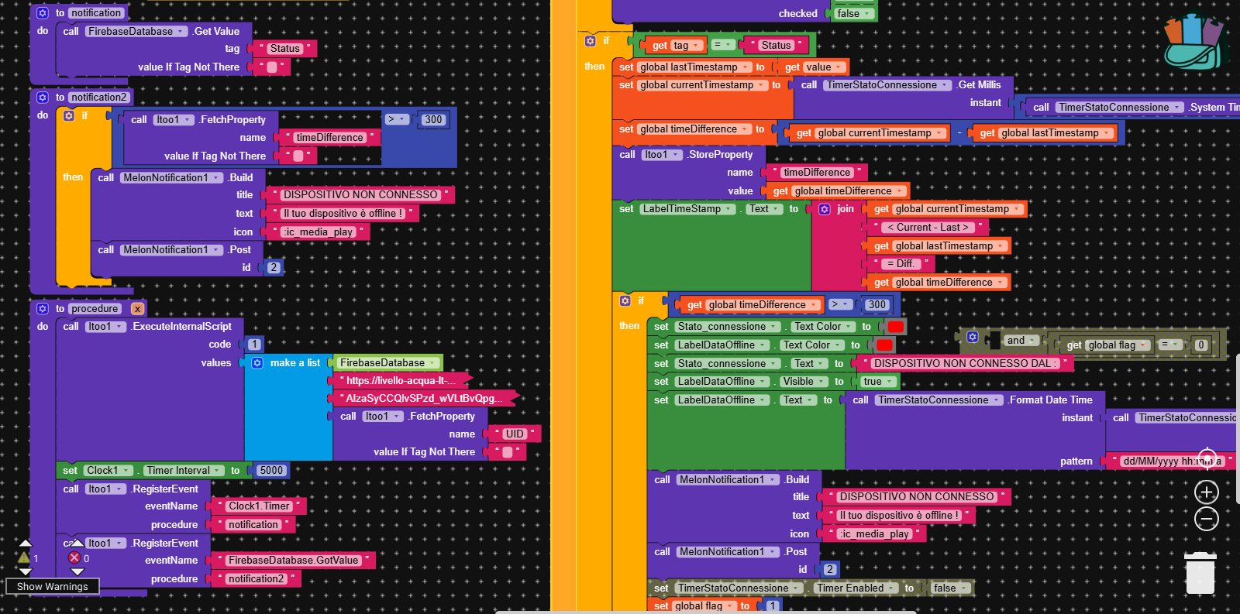
Task: Open mutator gear on "to notification2" block
Action: (43, 98)
